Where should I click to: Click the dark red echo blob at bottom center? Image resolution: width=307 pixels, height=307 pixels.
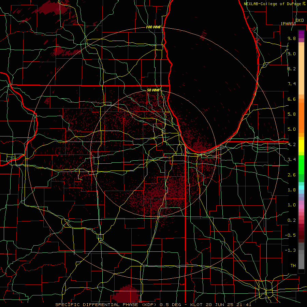pos(126,295)
